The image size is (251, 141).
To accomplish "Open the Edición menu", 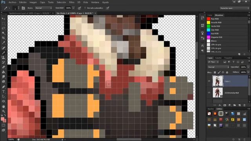I will pos(23,2).
